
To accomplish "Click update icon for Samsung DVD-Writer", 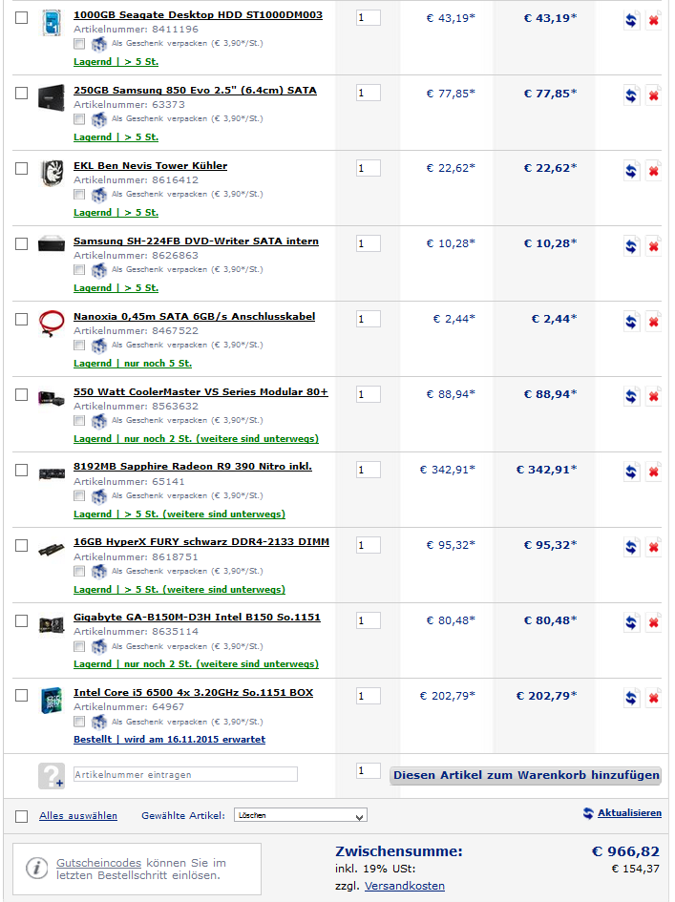I will (631, 245).
